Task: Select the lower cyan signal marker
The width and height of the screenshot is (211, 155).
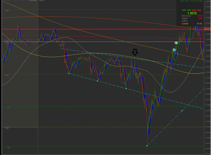Action: coord(174,50)
